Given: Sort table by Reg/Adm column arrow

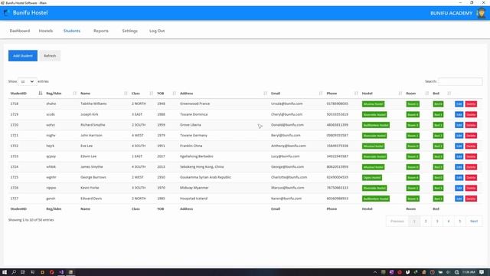Looking at the screenshot, I should coord(75,94).
